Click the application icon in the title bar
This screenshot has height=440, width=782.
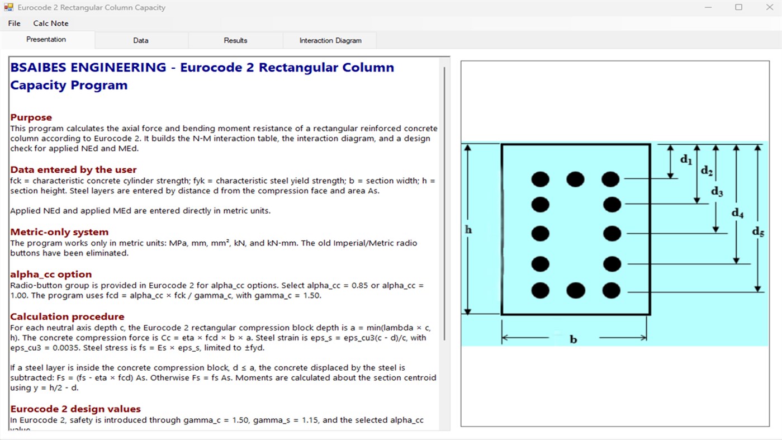[x=9, y=8]
